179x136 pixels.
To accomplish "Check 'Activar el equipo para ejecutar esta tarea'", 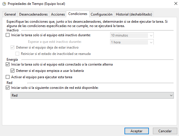I will (8, 77).
